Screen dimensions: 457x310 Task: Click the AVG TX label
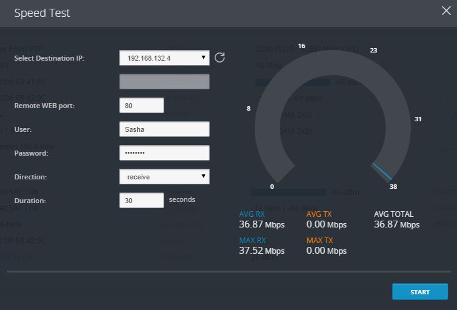coord(319,214)
